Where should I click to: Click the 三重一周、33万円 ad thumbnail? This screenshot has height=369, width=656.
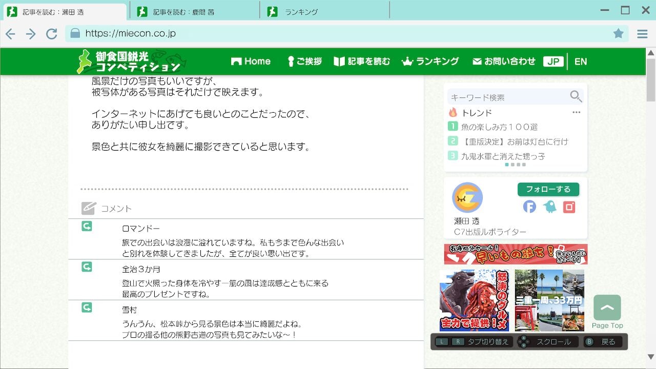tap(549, 300)
